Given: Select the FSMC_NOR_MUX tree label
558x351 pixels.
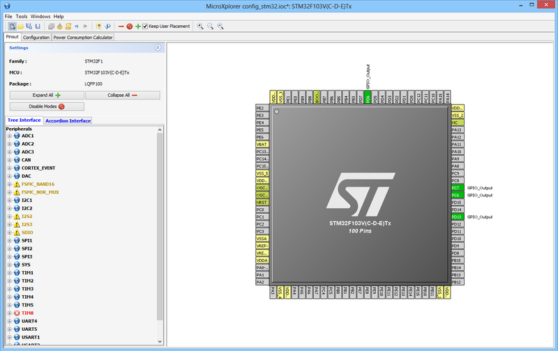Looking at the screenshot, I should 40,192.
